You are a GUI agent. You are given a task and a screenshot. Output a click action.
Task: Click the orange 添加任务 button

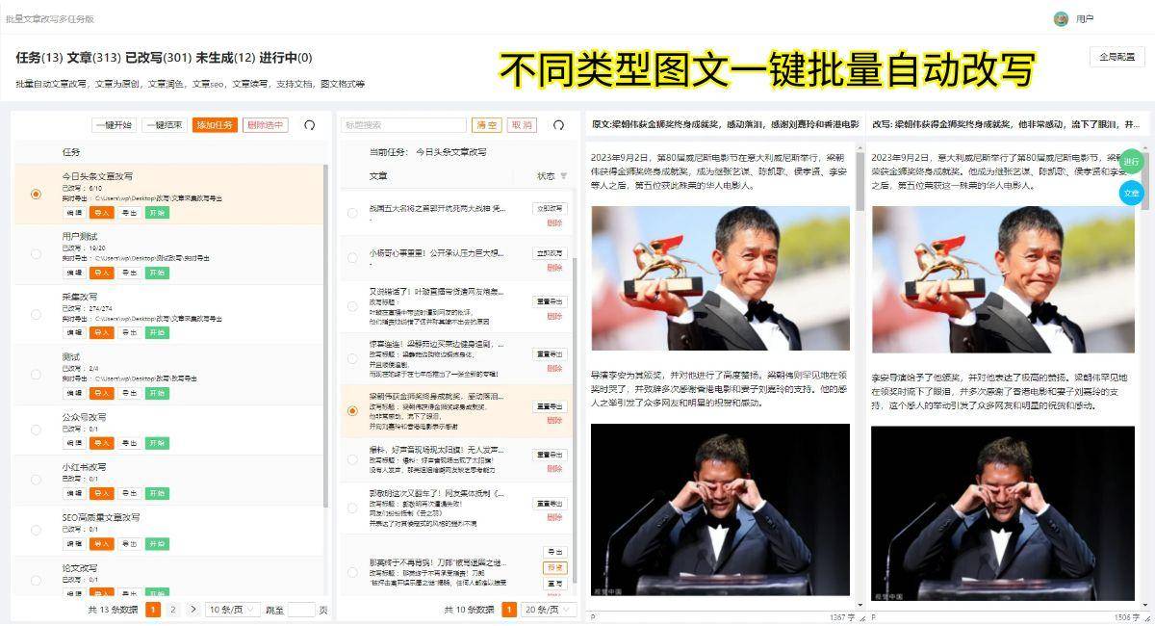pyautogui.click(x=215, y=125)
